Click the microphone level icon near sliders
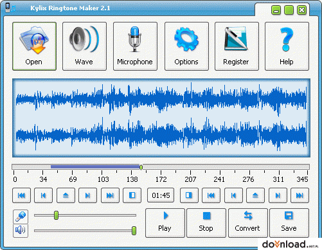This screenshot has height=250, width=322. pyautogui.click(x=21, y=217)
